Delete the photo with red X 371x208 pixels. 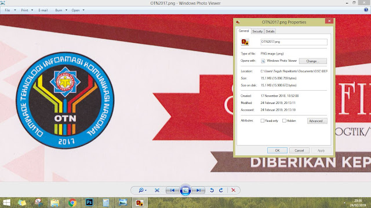pyautogui.click(x=233, y=190)
